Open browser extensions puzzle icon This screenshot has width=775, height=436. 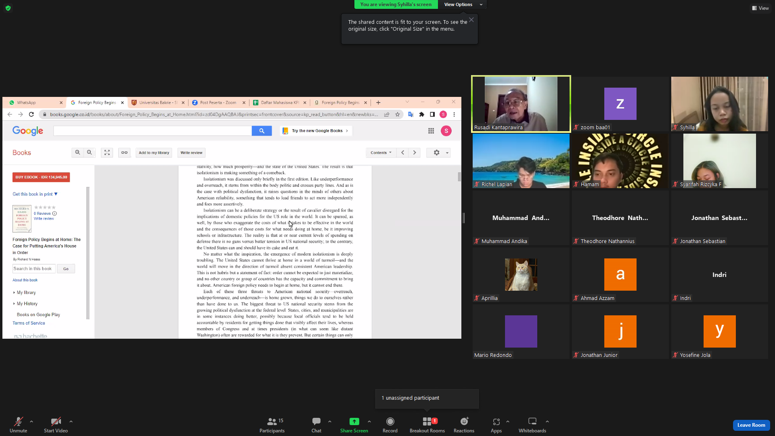(x=422, y=114)
